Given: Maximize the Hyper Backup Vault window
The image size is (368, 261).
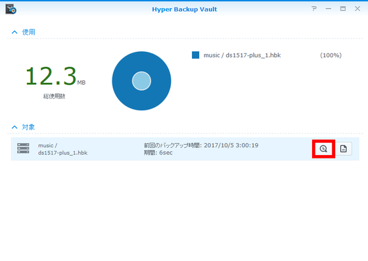Looking at the screenshot, I should [x=343, y=9].
